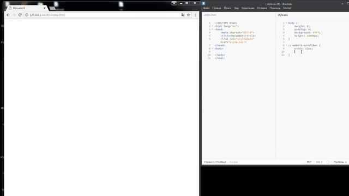Maximize the Chrome window
This screenshot has width=349, height=196.
tap(187, 3)
